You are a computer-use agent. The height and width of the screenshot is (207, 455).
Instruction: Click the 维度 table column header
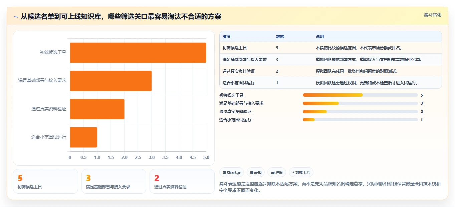227,37
